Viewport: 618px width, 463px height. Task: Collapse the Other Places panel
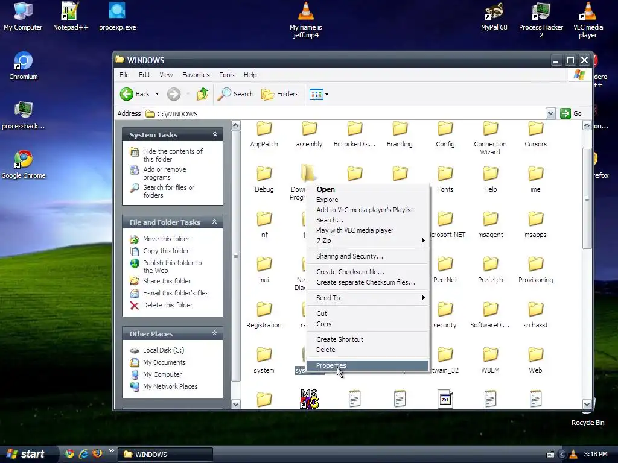214,333
